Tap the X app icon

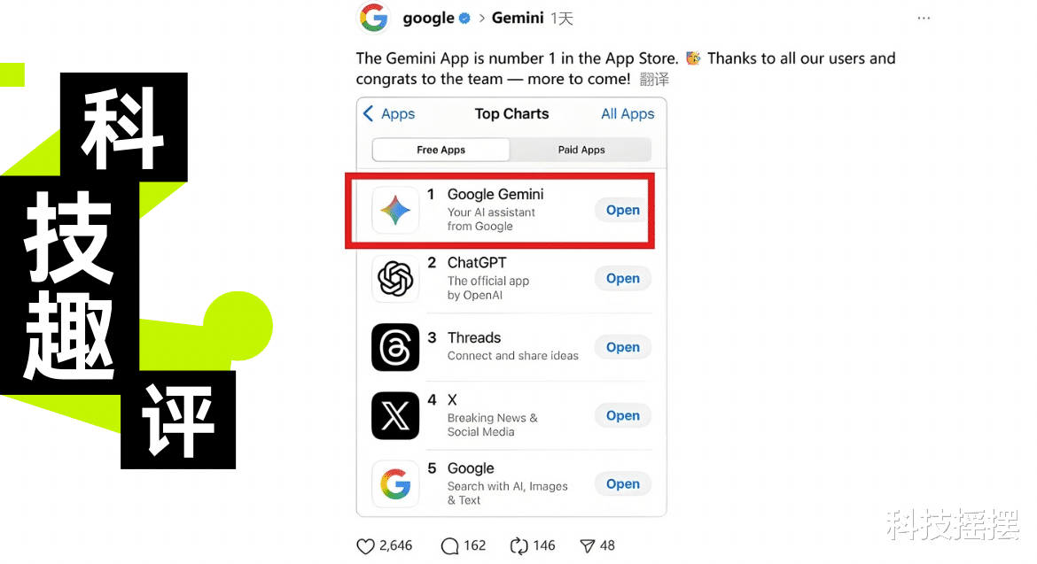click(395, 416)
